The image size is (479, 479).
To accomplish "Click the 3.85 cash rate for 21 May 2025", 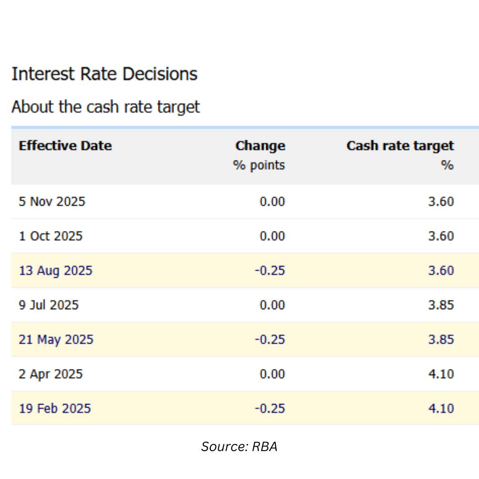I will pyautogui.click(x=441, y=340).
